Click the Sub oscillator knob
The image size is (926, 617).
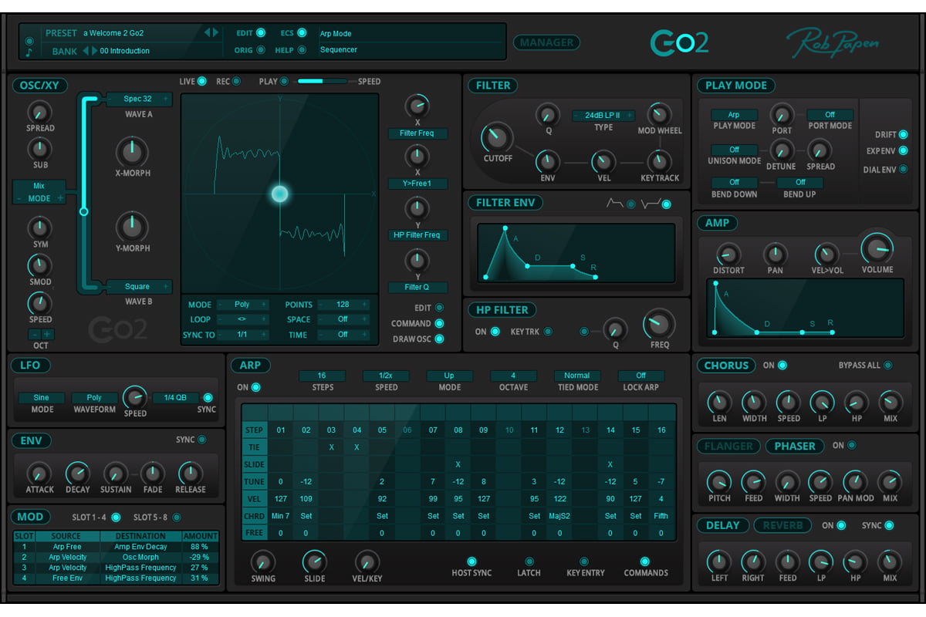40,148
